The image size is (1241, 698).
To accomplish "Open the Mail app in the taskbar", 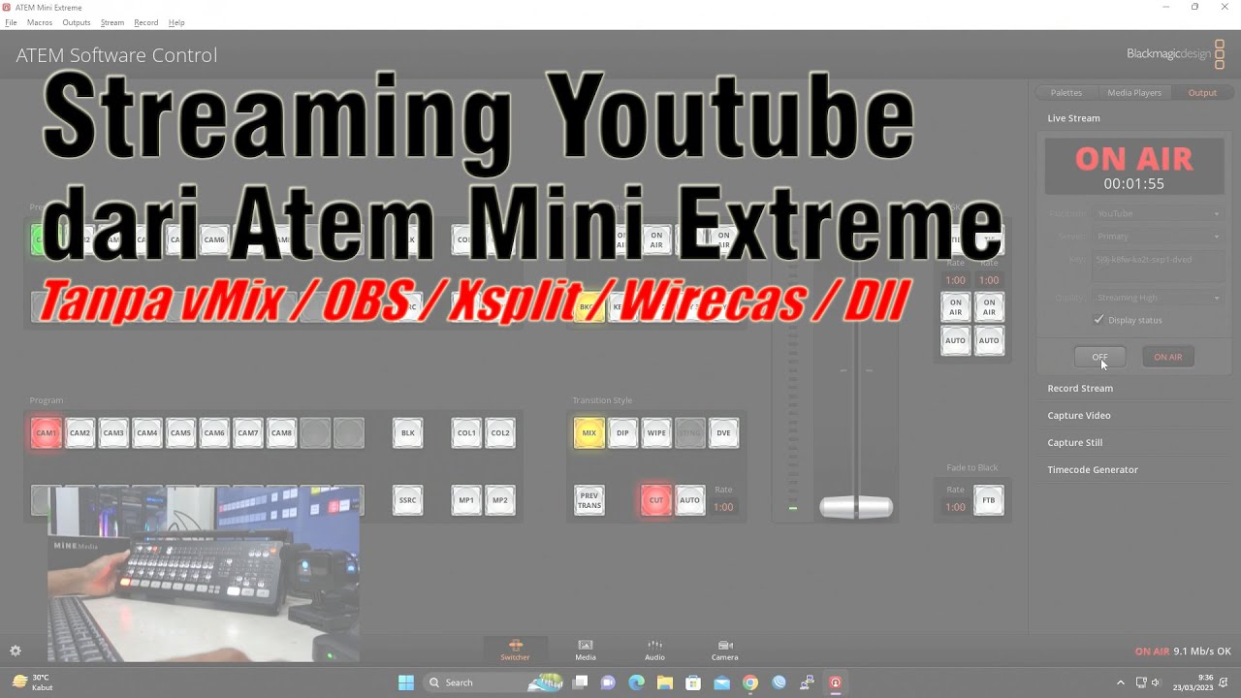I will tap(721, 682).
